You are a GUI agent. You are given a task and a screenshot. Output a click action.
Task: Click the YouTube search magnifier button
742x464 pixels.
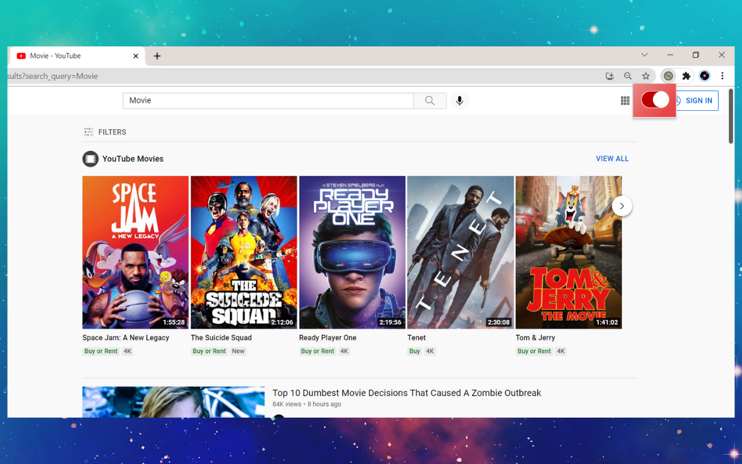(430, 100)
